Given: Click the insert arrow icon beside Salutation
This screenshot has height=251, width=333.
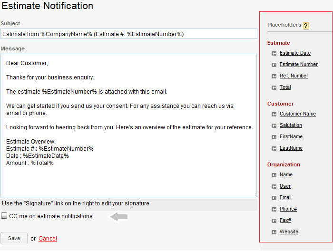Looking at the screenshot, I should coord(274,125).
